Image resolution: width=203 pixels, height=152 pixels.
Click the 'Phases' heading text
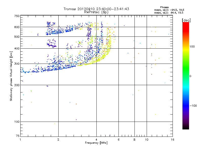pyautogui.click(x=164, y=7)
